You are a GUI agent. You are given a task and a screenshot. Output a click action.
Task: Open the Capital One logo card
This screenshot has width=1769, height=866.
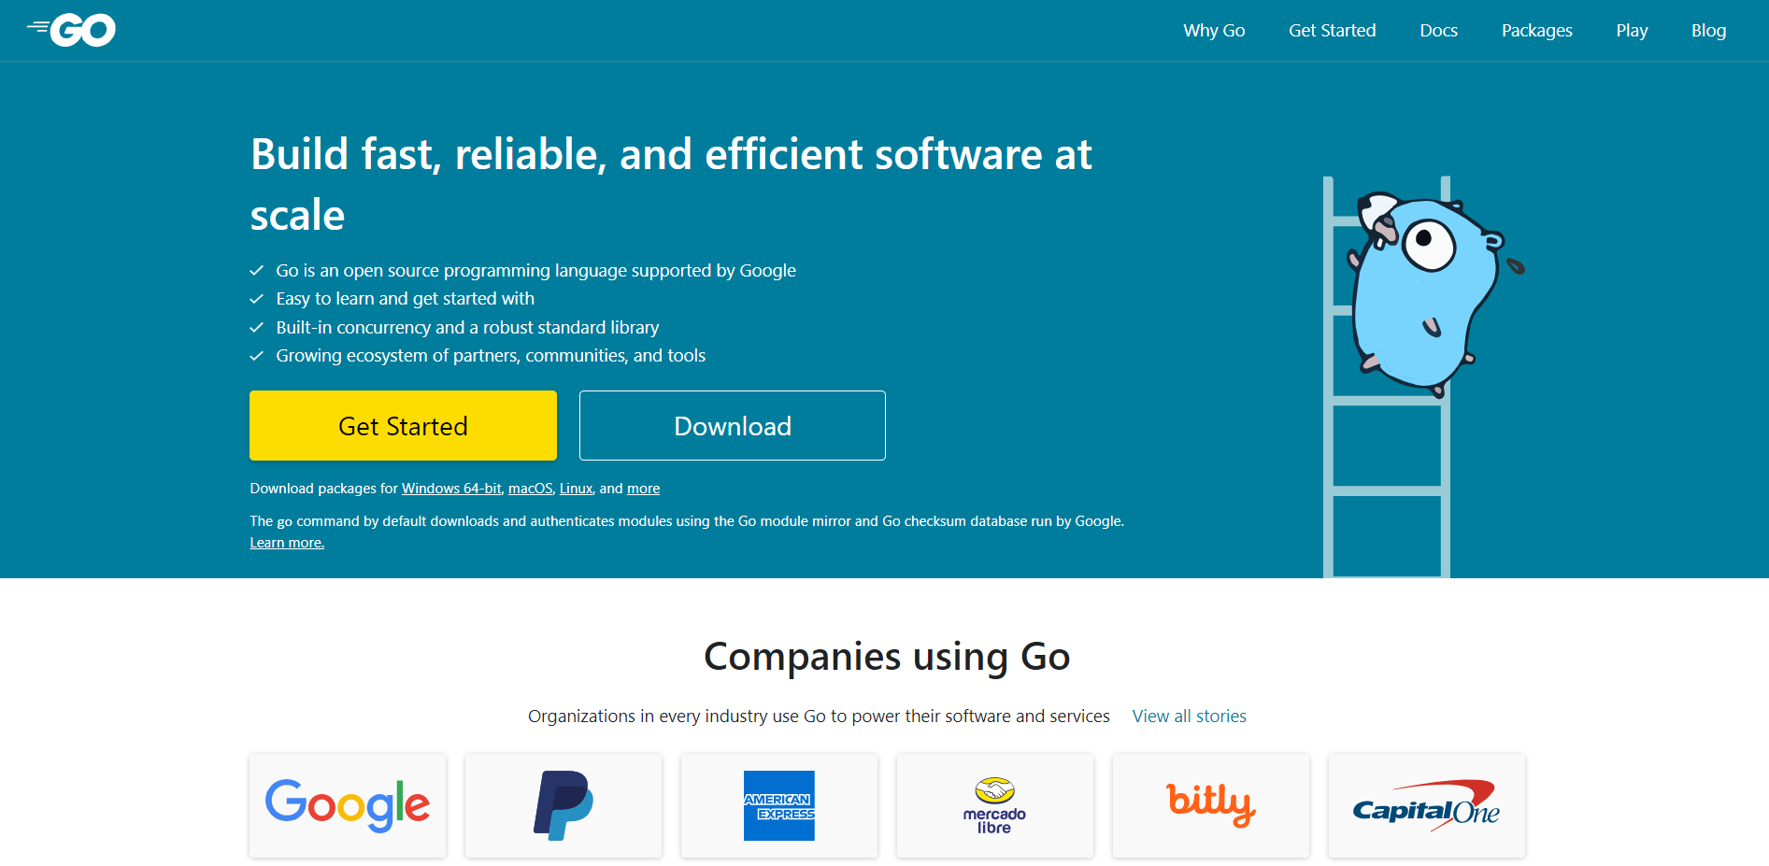(x=1427, y=805)
